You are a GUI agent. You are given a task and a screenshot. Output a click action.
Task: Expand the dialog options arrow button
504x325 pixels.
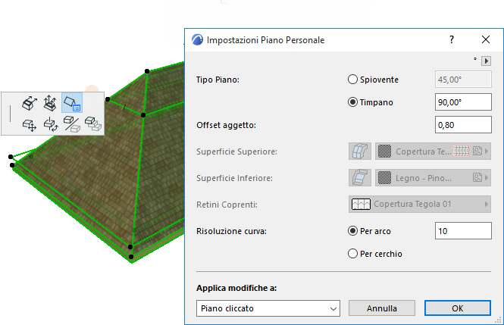coord(486,61)
